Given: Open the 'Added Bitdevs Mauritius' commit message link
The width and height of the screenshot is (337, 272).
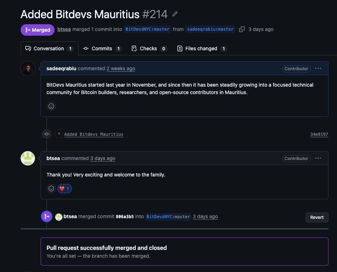Looking at the screenshot, I should pos(94,134).
